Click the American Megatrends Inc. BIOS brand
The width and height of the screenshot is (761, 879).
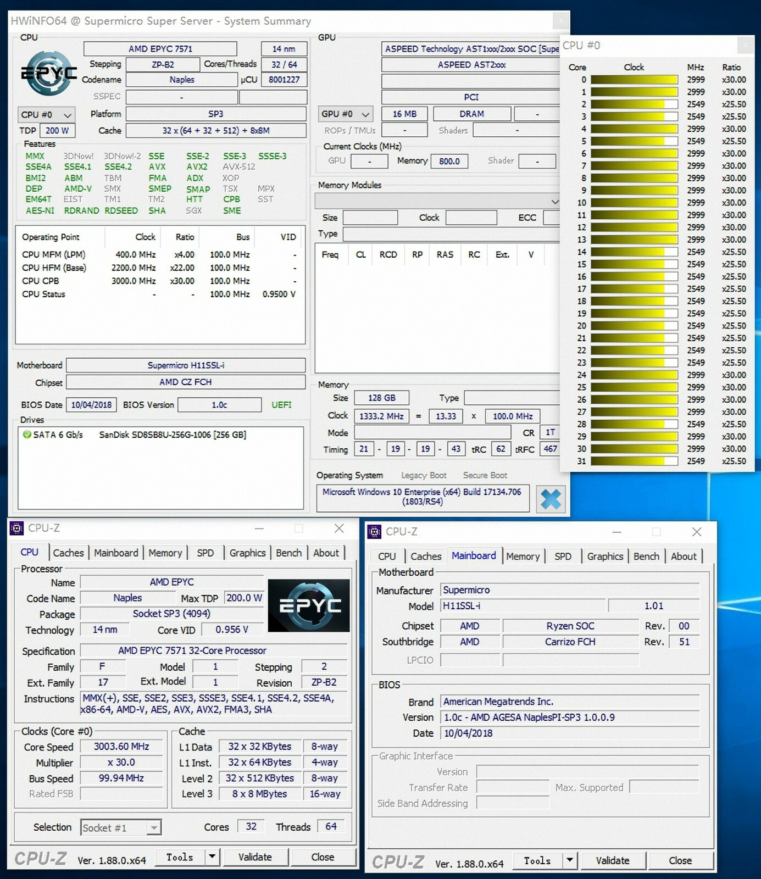[570, 702]
